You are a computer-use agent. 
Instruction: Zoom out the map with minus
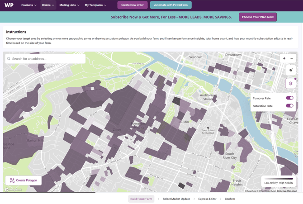(292, 58)
